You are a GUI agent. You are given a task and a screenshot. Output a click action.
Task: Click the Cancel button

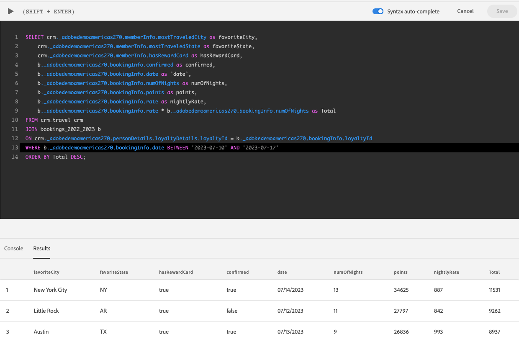pyautogui.click(x=465, y=11)
